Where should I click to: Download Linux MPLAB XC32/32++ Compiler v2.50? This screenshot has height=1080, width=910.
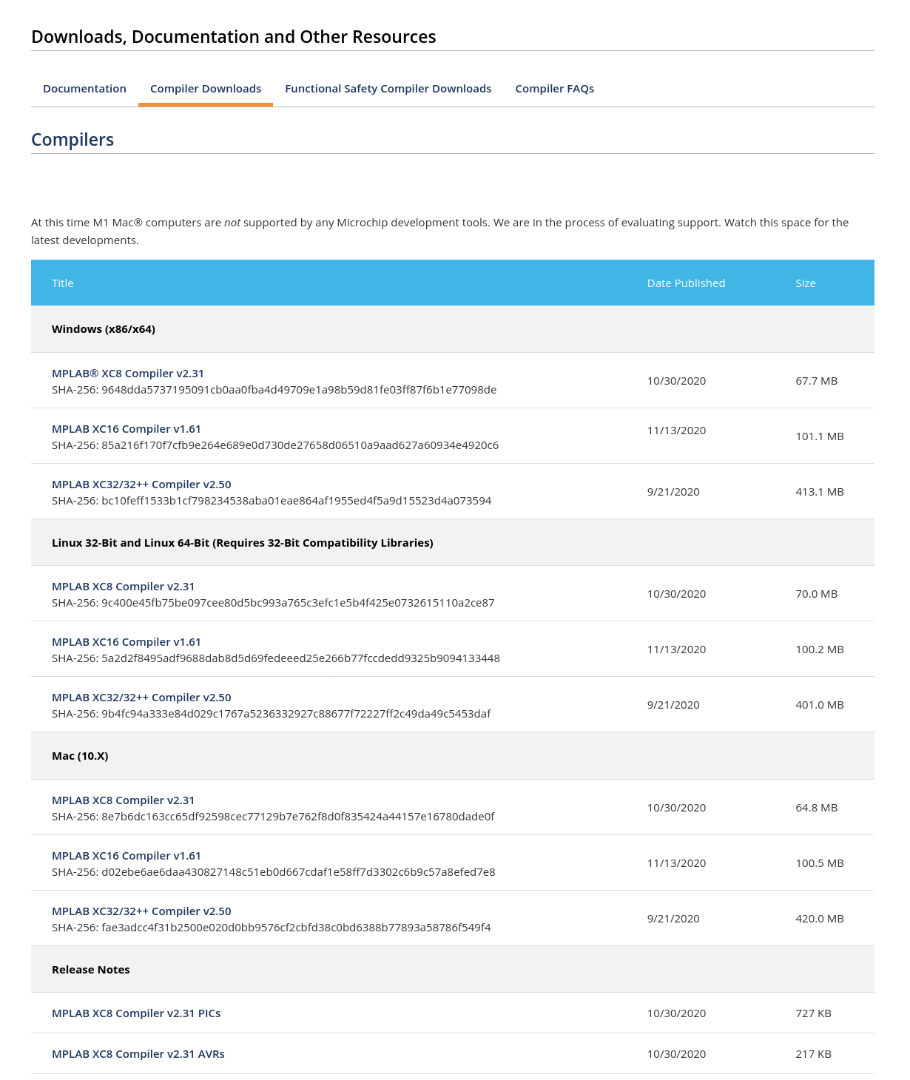pyautogui.click(x=141, y=698)
